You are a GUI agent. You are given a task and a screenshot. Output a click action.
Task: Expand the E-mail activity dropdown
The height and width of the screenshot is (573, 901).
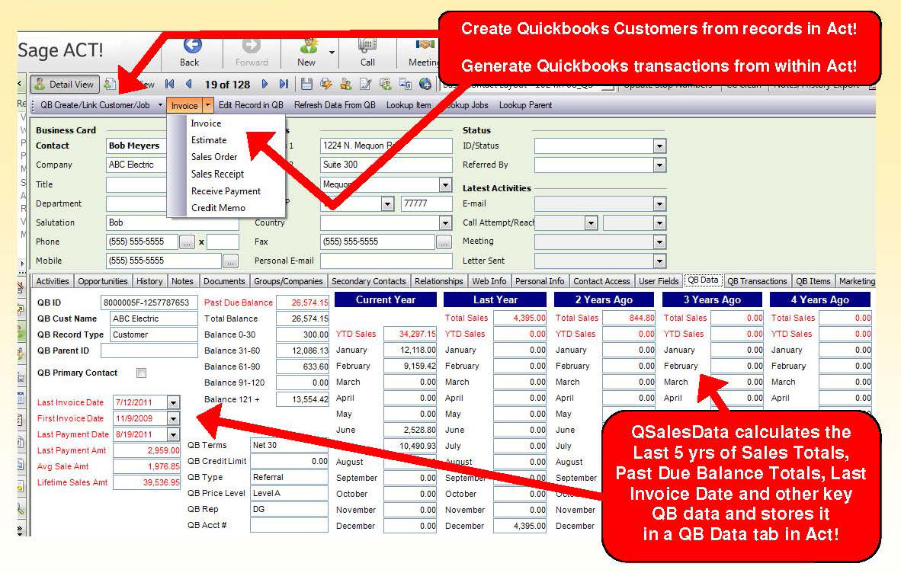[x=659, y=203]
